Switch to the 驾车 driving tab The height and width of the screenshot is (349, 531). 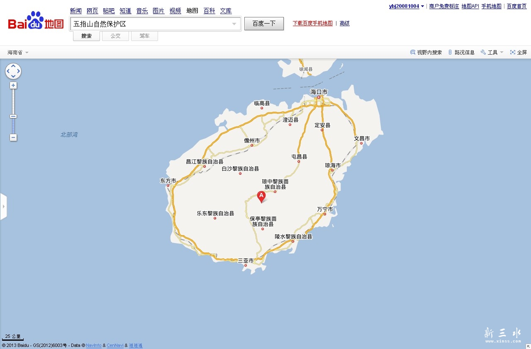[x=144, y=36]
